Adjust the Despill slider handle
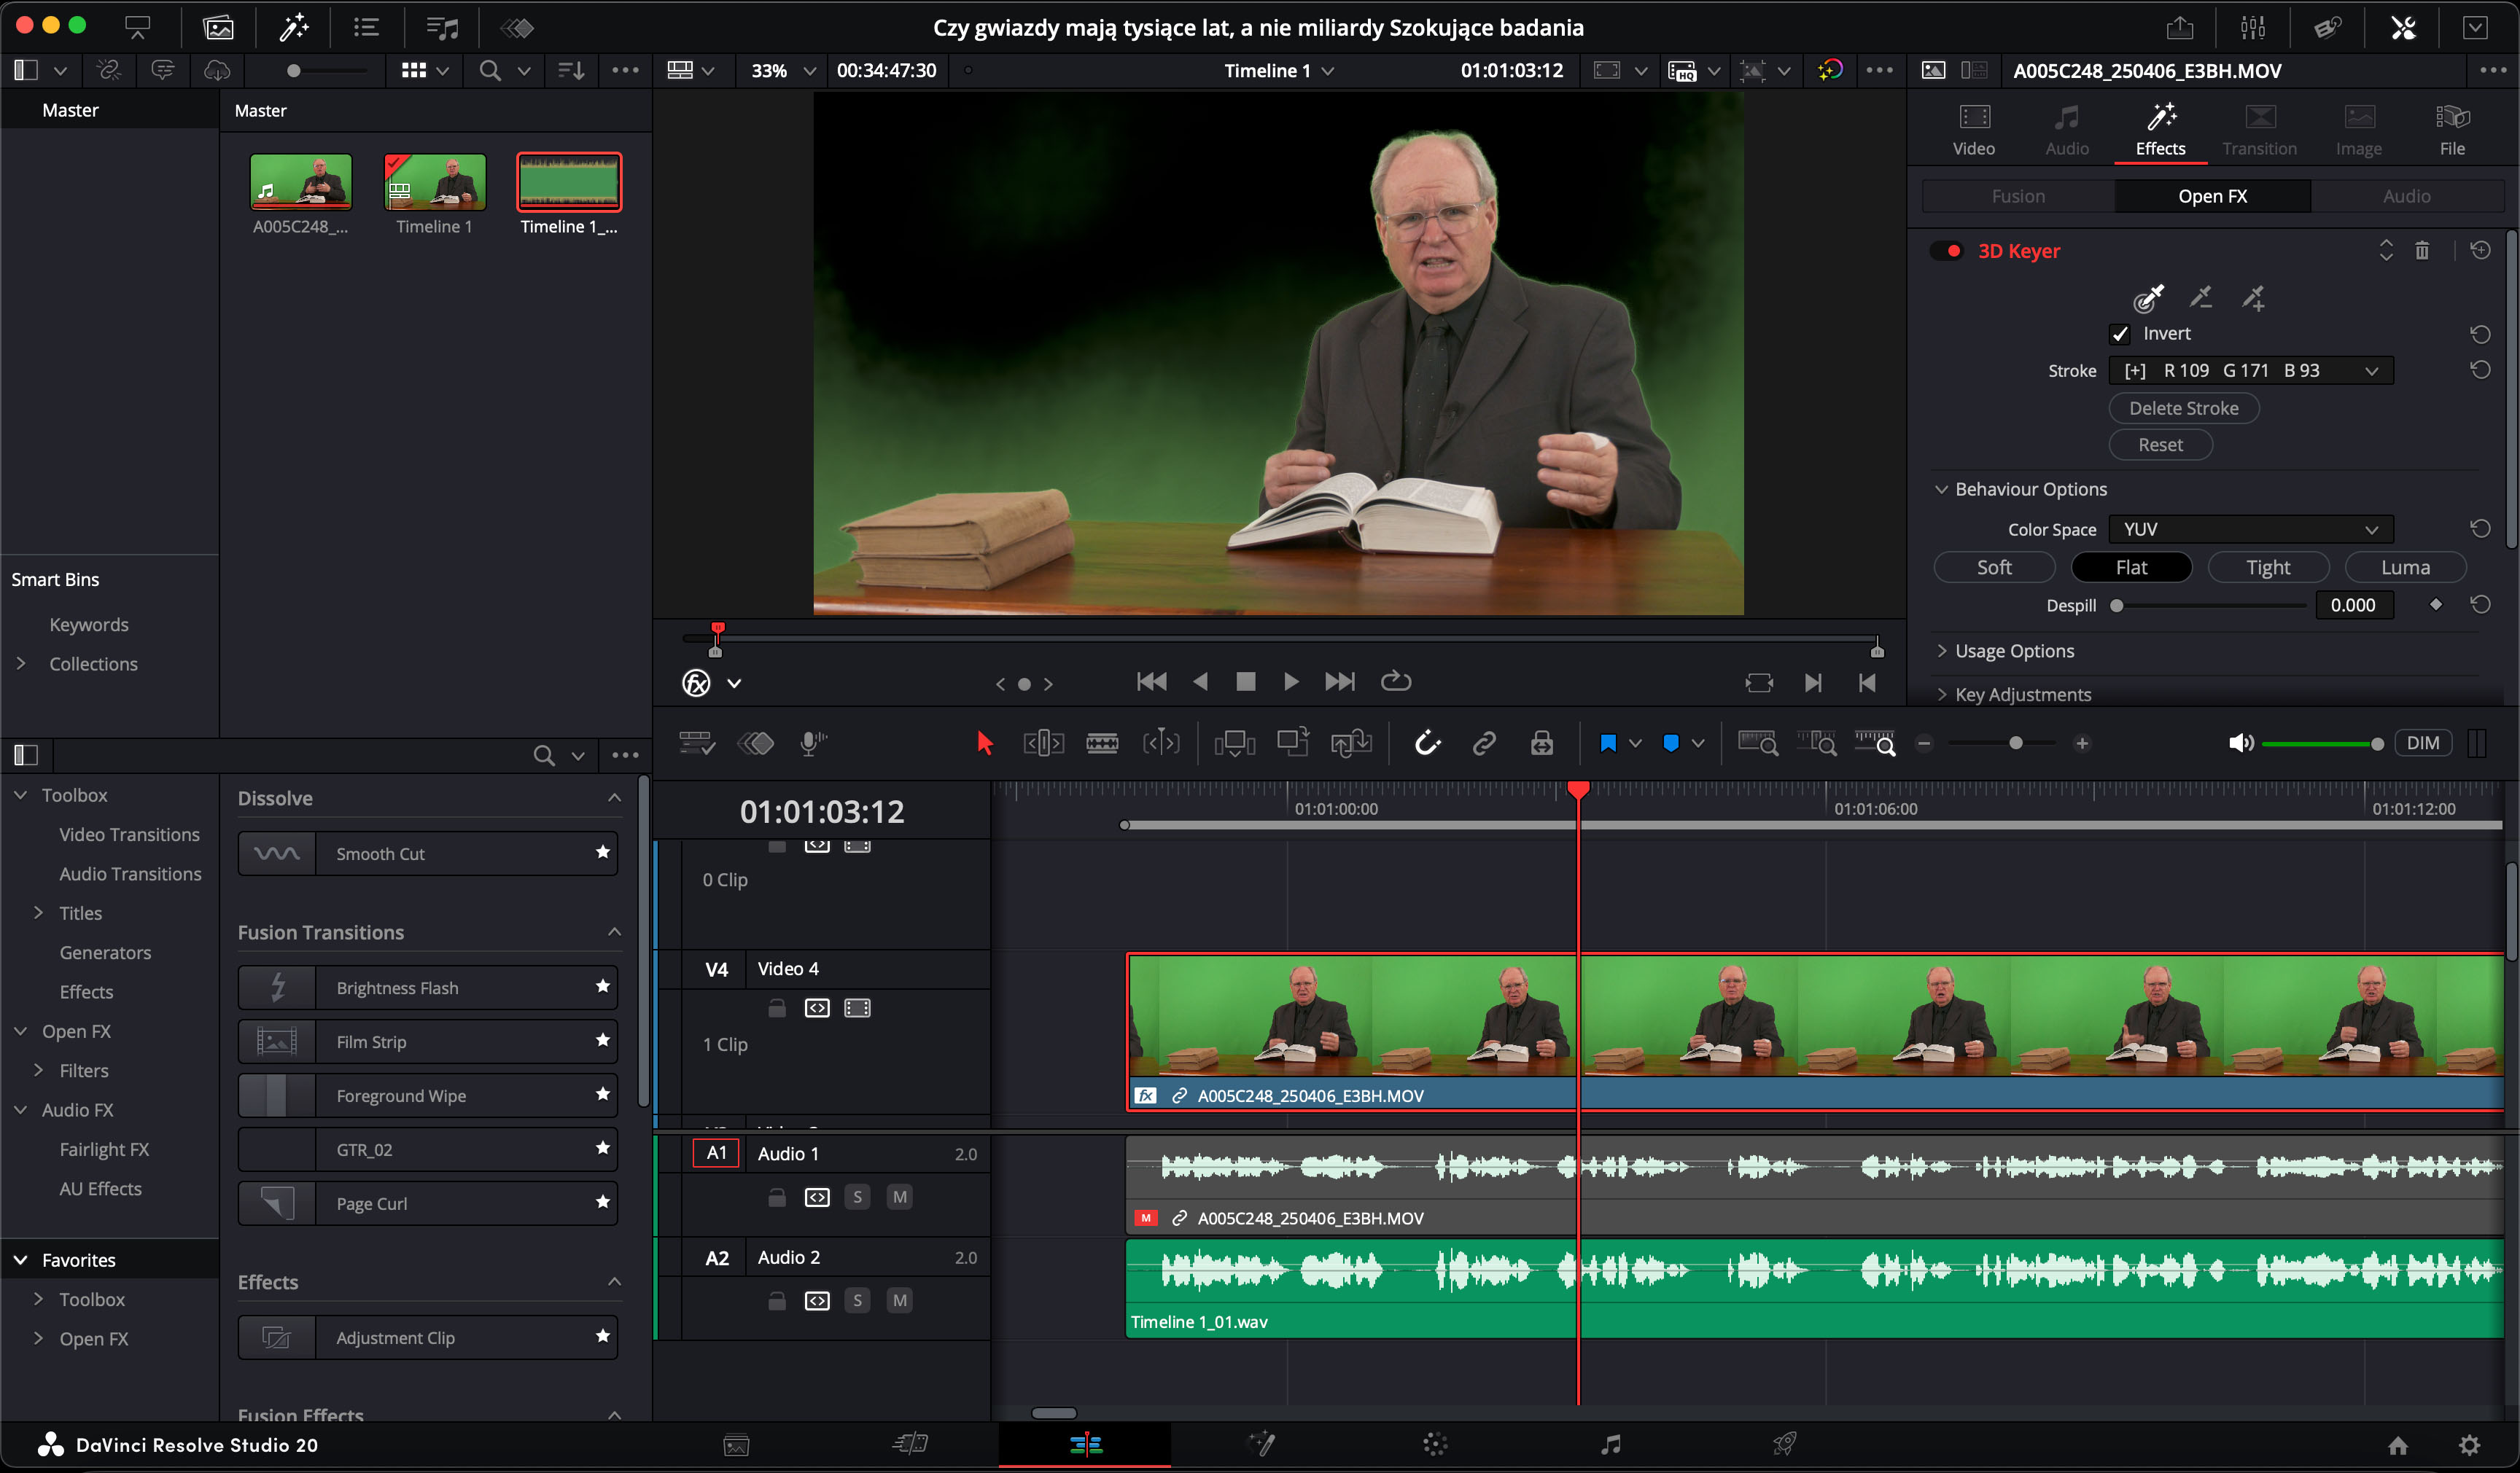Image resolution: width=2520 pixels, height=1473 pixels. pyautogui.click(x=2116, y=606)
